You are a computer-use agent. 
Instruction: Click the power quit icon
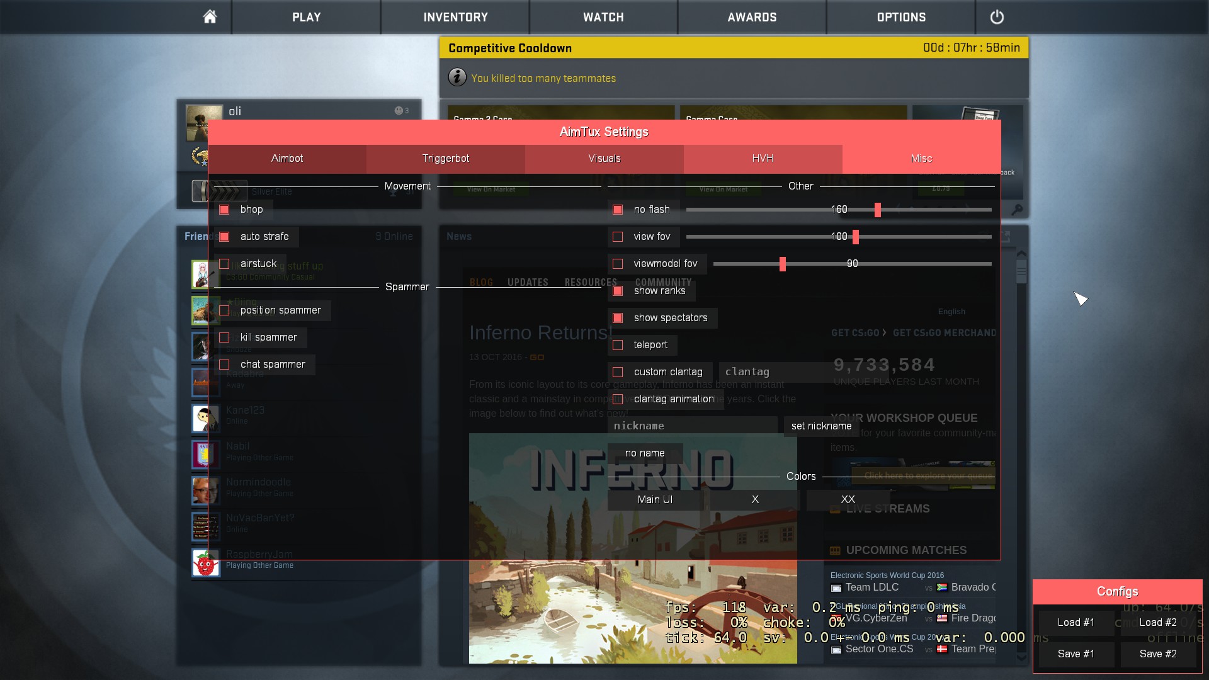pyautogui.click(x=997, y=17)
